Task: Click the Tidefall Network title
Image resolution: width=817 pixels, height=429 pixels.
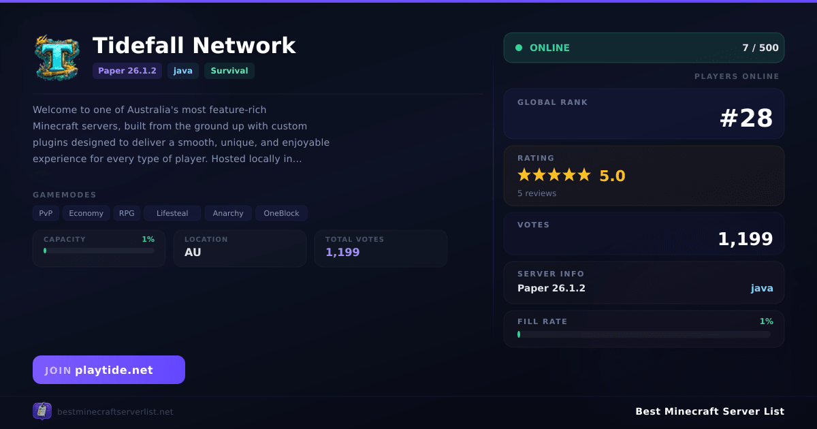Action: coord(194,46)
